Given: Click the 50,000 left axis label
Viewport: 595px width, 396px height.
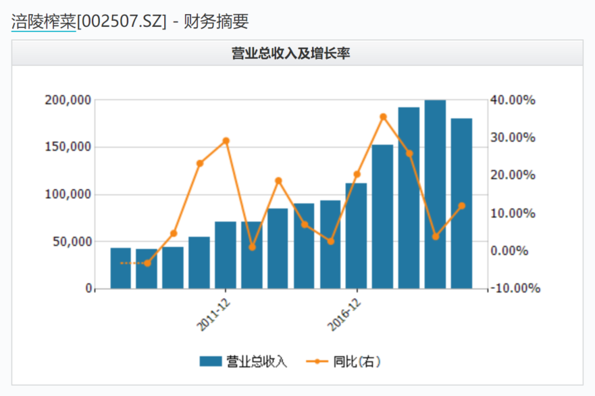Looking at the screenshot, I should click(72, 242).
